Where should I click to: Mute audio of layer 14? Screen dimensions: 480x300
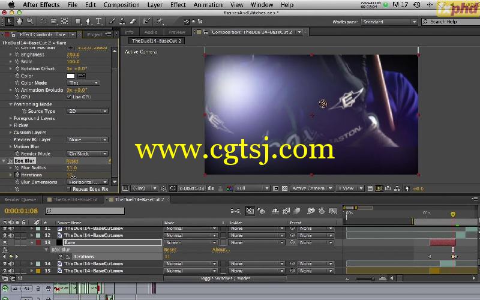11,263
